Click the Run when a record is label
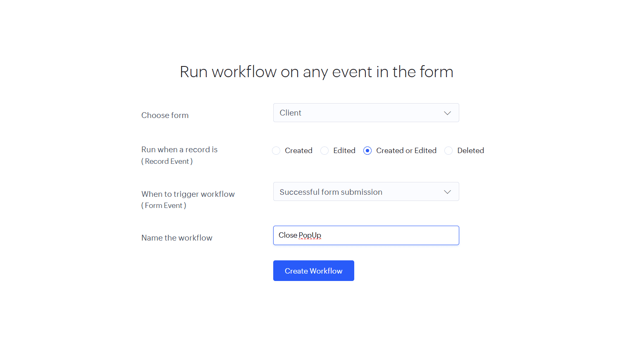 [179, 149]
